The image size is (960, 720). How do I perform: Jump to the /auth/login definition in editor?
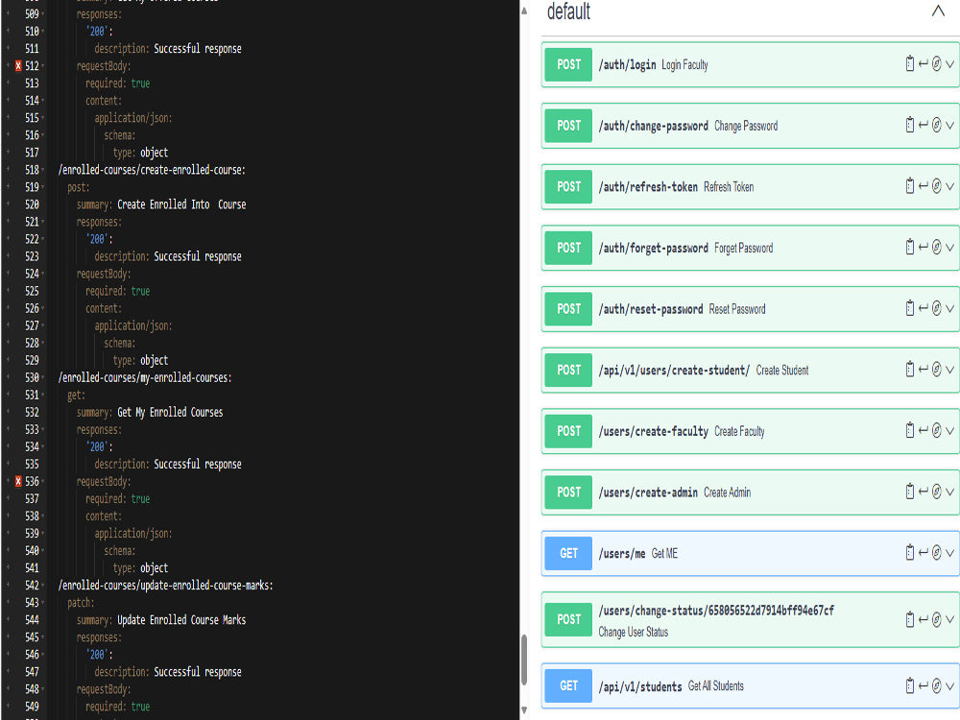[924, 63]
